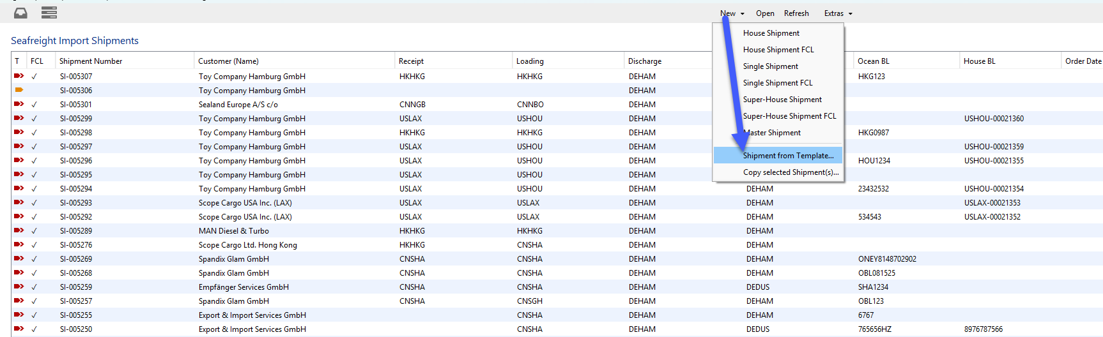Viewport: 1103px width, 337px height.
Task: Sort by the Shipment Number column header
Action: tap(91, 61)
